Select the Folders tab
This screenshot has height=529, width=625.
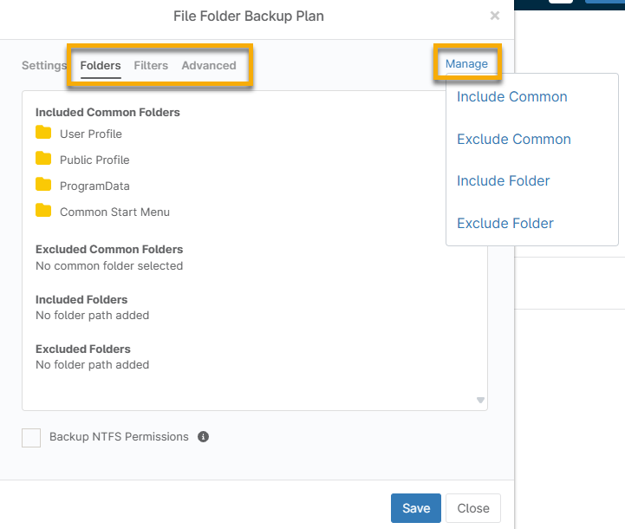pos(101,65)
